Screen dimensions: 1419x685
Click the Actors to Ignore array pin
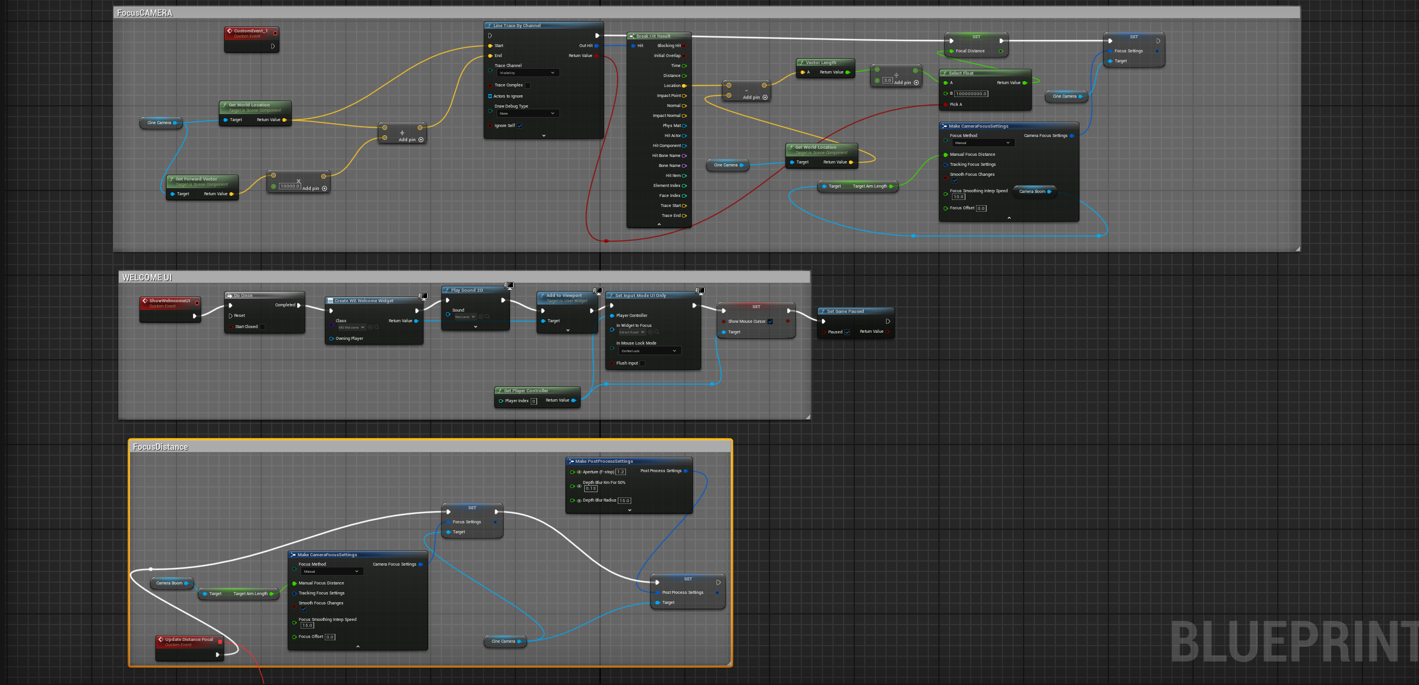point(490,96)
